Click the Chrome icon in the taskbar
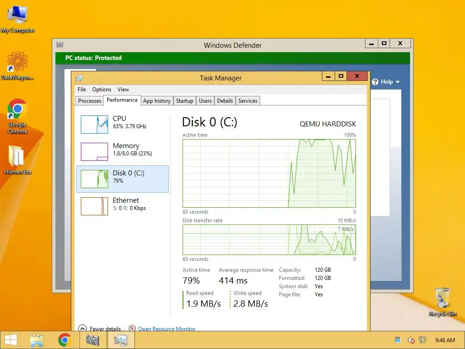The image size is (465, 349). pyautogui.click(x=64, y=340)
